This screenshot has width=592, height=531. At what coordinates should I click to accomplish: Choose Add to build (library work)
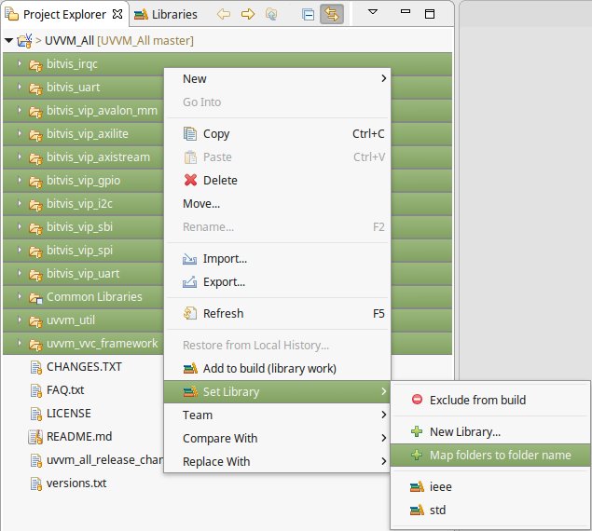[x=277, y=368]
